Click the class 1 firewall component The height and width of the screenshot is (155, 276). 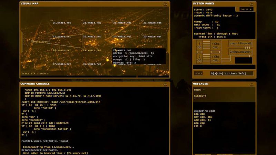[240, 43]
